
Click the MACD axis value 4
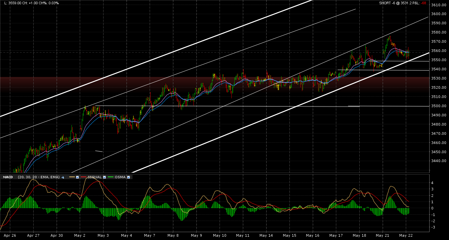pyautogui.click(x=432, y=183)
